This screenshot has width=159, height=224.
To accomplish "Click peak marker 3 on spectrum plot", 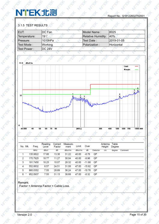I will click(84, 99).
